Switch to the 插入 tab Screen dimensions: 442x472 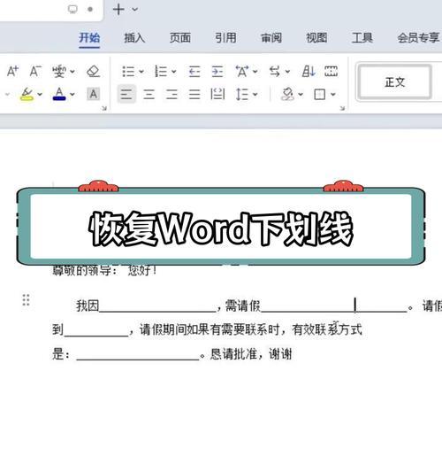coord(134,38)
